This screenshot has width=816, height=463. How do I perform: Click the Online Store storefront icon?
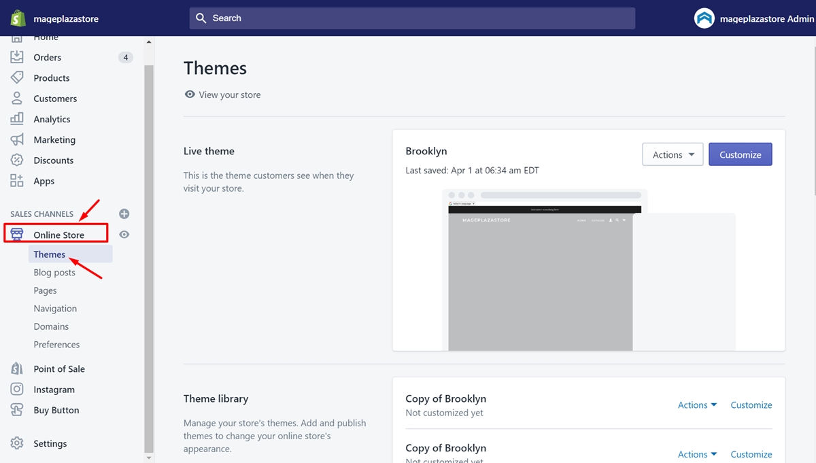(17, 235)
